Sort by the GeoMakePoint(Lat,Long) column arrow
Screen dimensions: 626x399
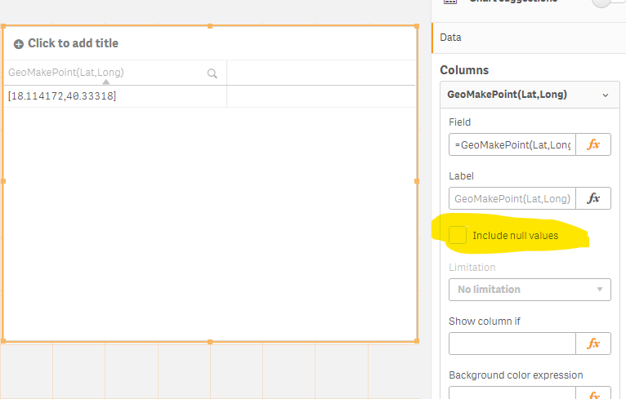pyautogui.click(x=105, y=82)
